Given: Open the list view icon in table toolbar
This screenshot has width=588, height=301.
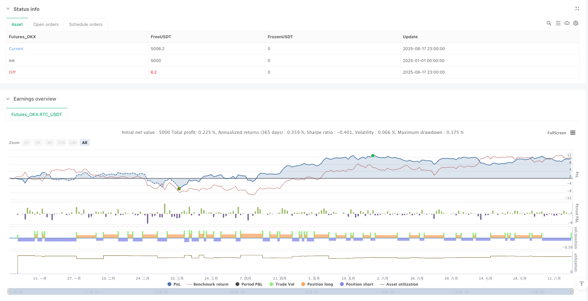Looking at the screenshot, I should tap(558, 23).
